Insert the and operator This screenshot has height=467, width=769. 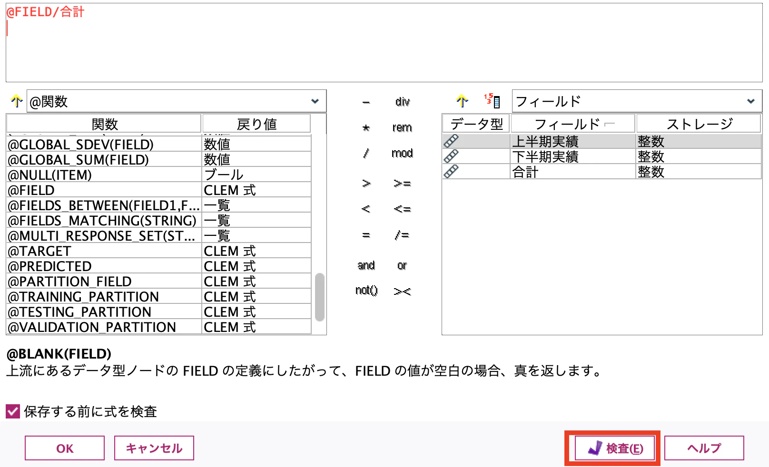click(x=366, y=265)
